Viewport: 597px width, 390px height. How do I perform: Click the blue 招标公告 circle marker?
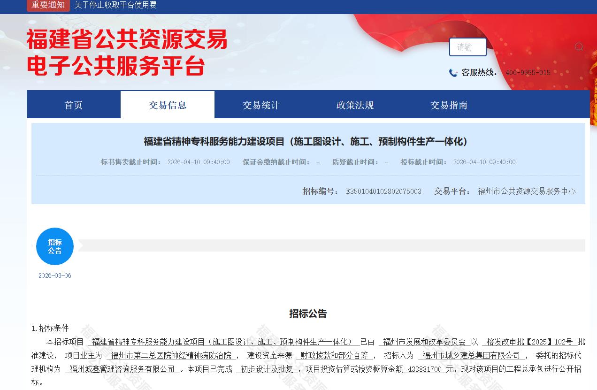click(x=55, y=246)
